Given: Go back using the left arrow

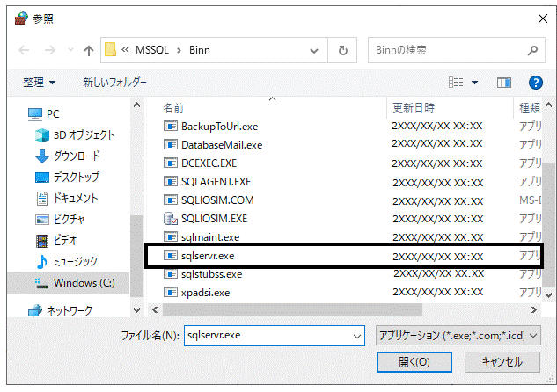Looking at the screenshot, I should coord(24,50).
